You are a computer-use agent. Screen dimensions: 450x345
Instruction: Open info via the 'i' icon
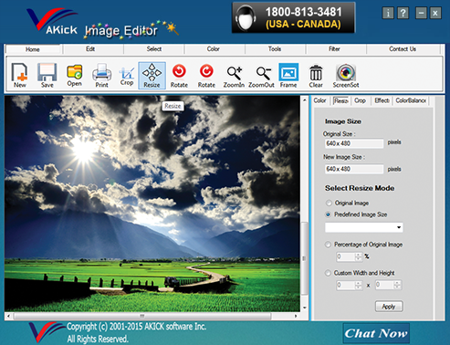coord(388,13)
